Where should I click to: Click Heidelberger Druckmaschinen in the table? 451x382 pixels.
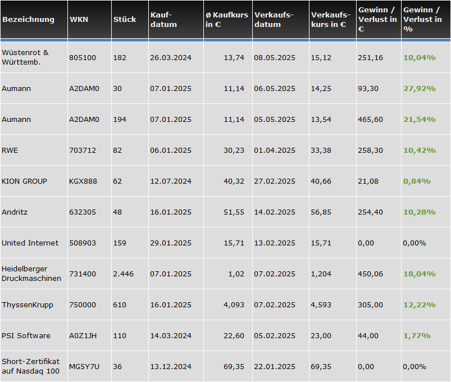(31, 274)
